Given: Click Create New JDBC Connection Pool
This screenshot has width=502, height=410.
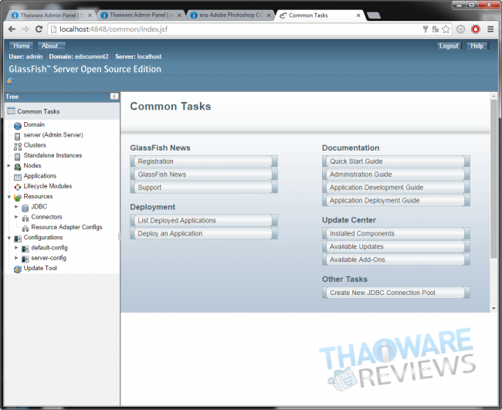Looking at the screenshot, I should (396, 293).
